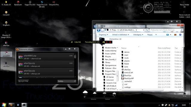
Task: Click the Bandicam yellow camera screenshot icon
Action: (104, 42)
